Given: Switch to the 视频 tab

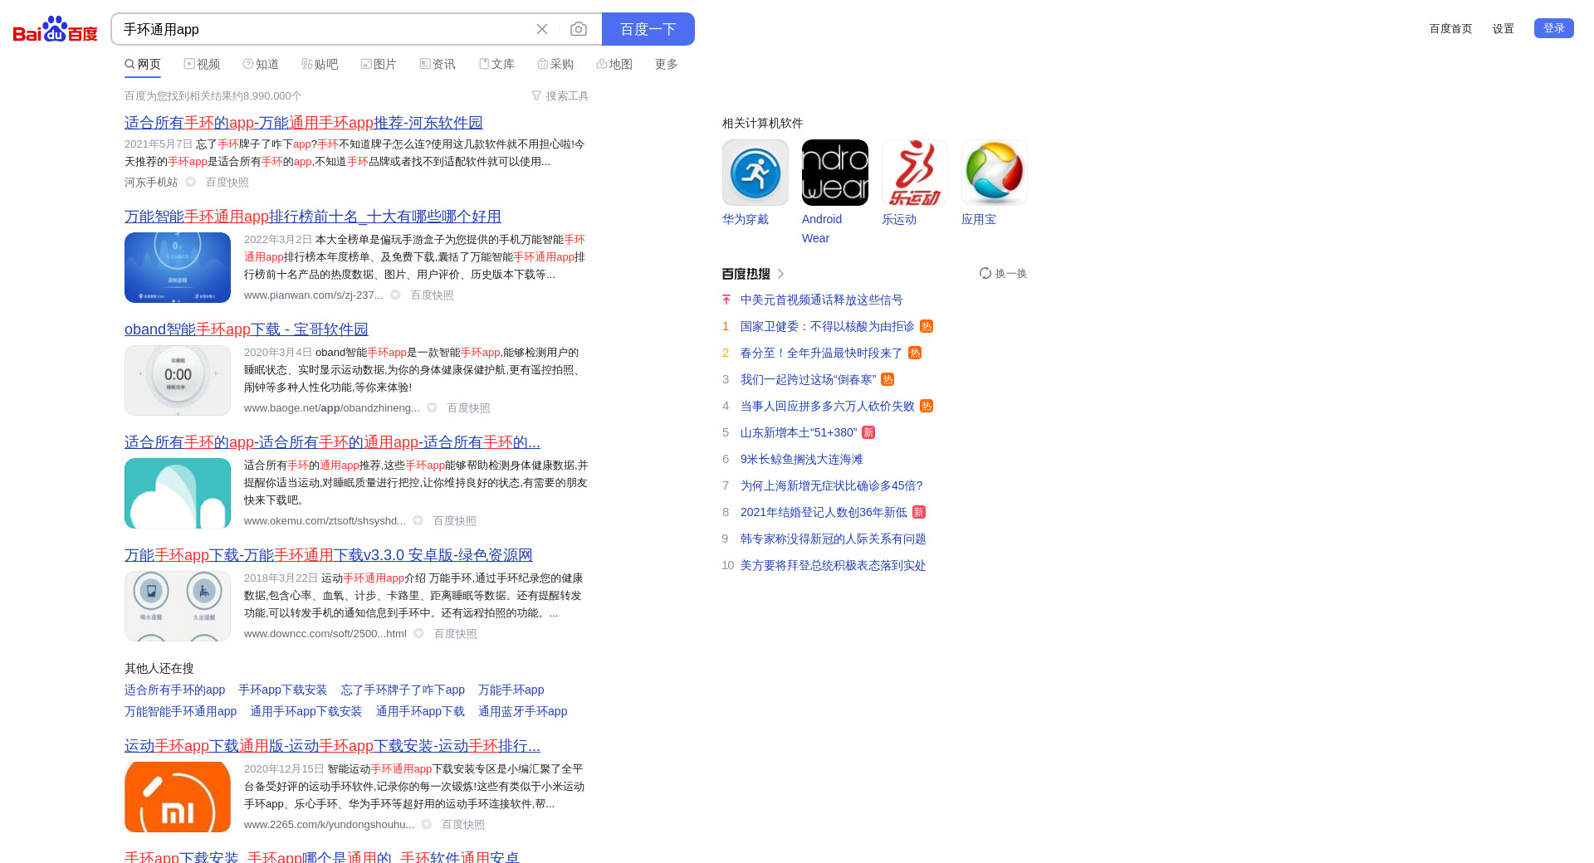Looking at the screenshot, I should coord(202,64).
